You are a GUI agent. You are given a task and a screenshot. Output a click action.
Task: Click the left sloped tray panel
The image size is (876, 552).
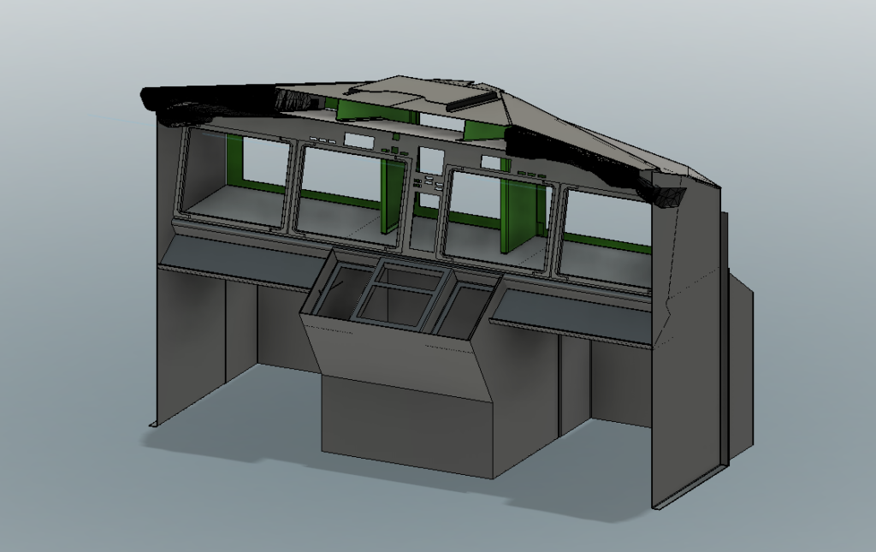(231, 257)
